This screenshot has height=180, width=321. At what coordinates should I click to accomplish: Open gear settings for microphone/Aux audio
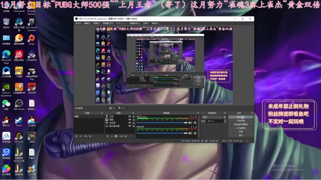(x=195, y=123)
